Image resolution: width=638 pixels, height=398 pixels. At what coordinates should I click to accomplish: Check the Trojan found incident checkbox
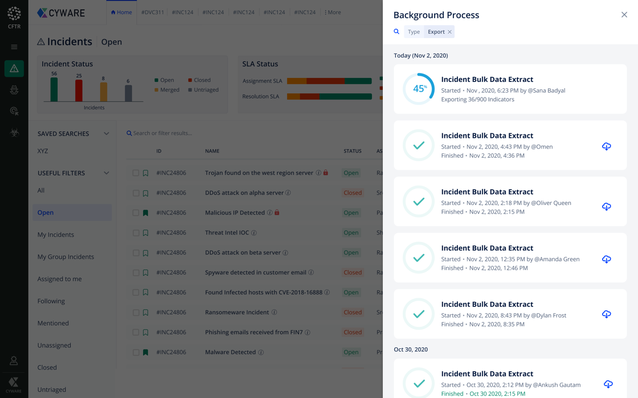136,173
